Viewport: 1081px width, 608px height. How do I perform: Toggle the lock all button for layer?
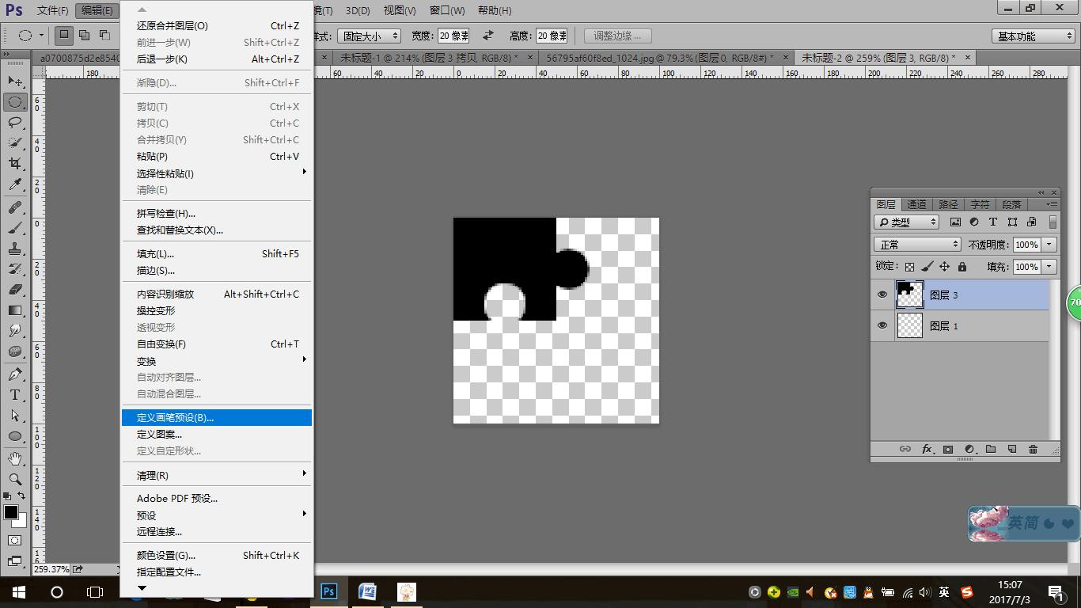[962, 267]
